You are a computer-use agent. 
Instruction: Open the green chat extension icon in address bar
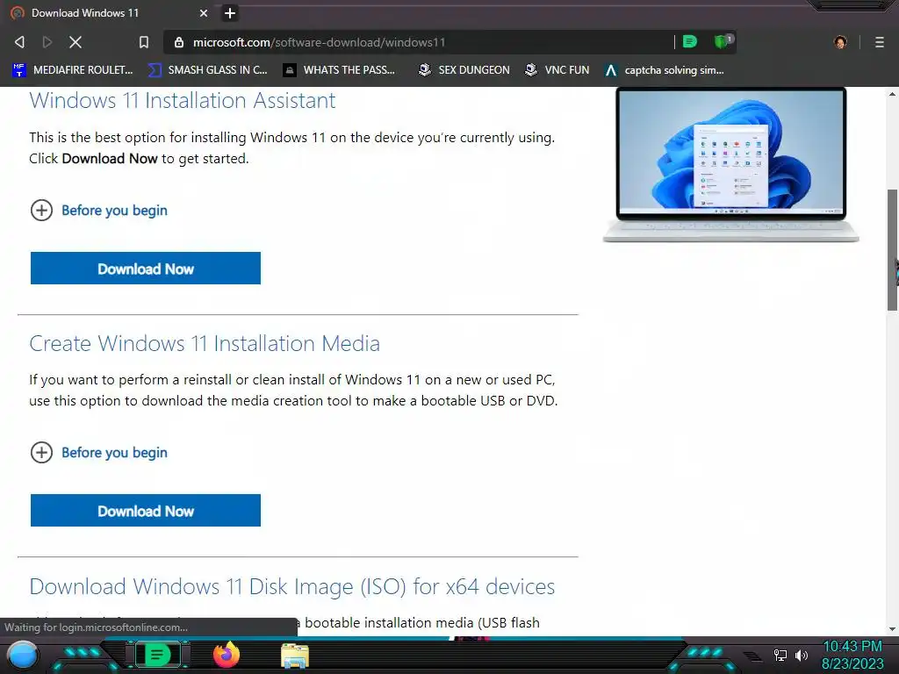click(x=690, y=41)
